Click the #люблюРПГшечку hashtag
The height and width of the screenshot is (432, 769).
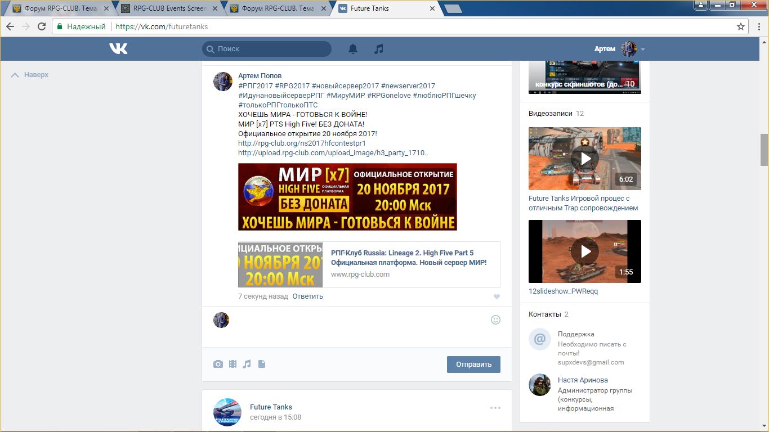[x=445, y=96]
